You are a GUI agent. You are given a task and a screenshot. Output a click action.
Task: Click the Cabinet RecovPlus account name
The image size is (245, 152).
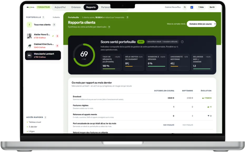click(173, 7)
